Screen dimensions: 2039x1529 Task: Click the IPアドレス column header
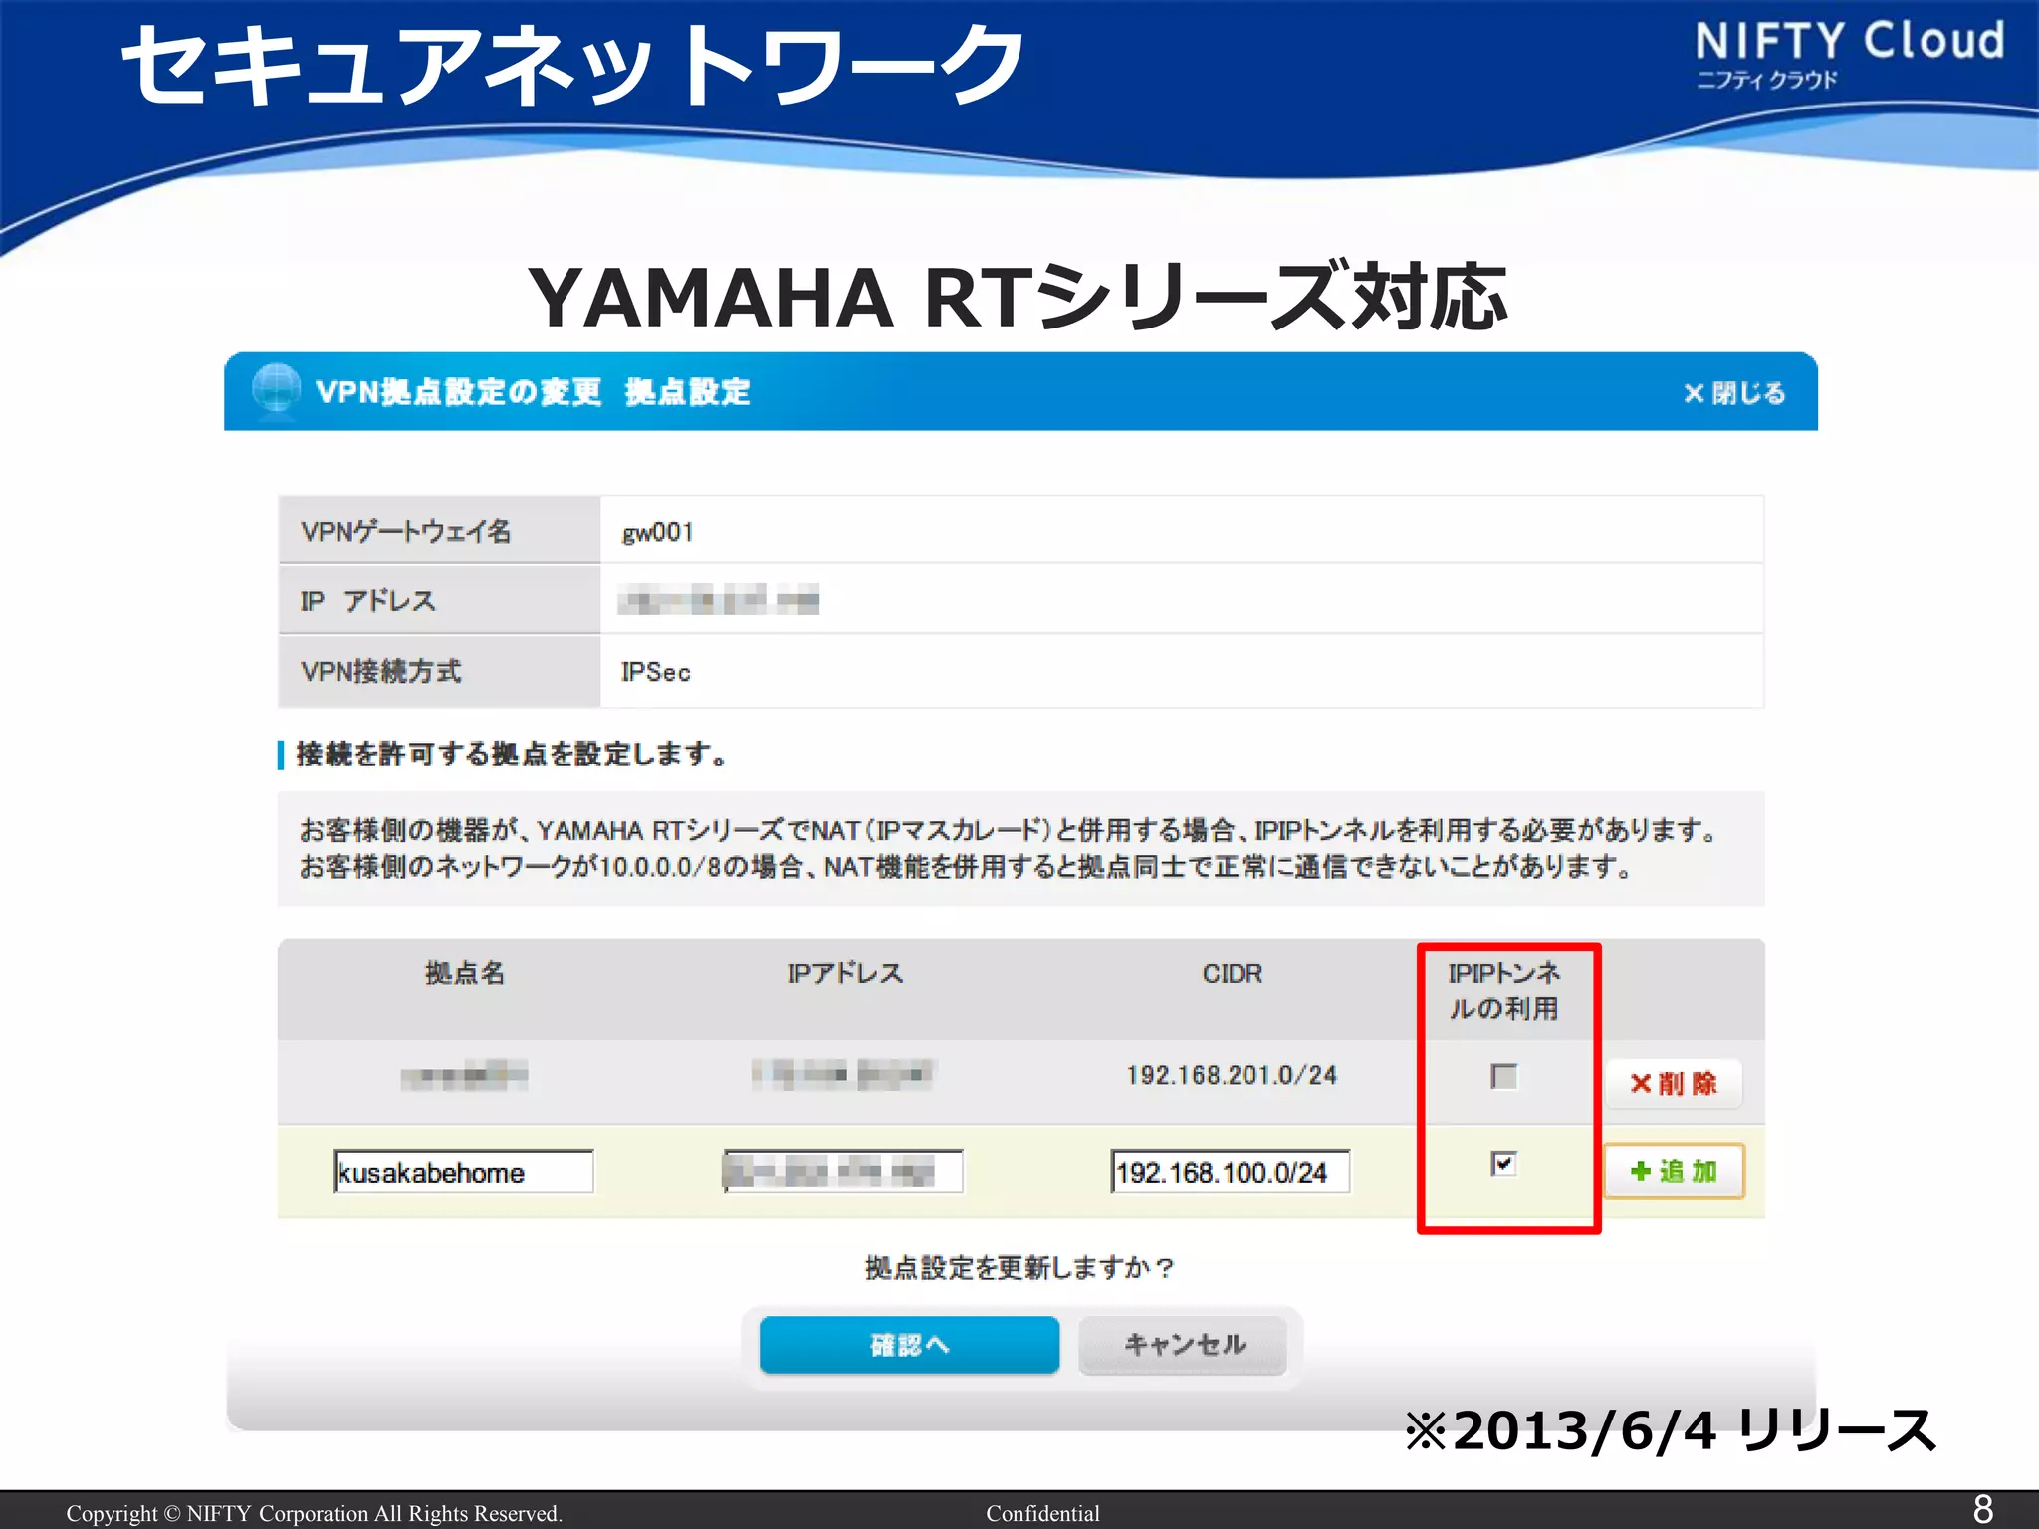(x=844, y=973)
